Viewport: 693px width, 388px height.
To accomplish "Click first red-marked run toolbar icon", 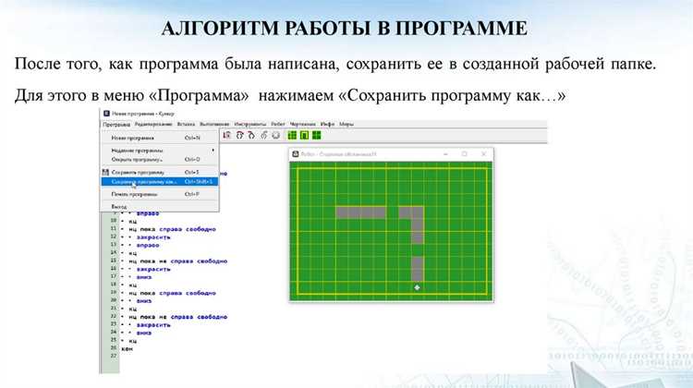I will (x=226, y=135).
